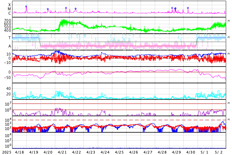Click the 4/18 date label
232x155 pixels.
click(19, 152)
